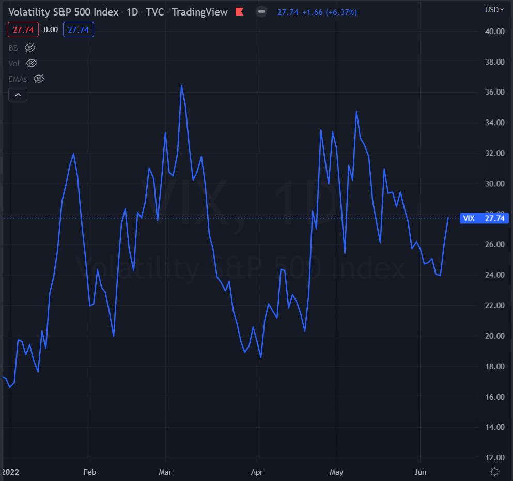Click the 20.00 price axis label

495,336
